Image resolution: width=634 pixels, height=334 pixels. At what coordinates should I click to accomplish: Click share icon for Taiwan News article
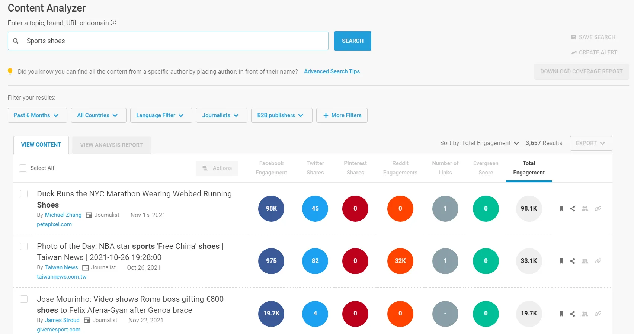tap(573, 261)
